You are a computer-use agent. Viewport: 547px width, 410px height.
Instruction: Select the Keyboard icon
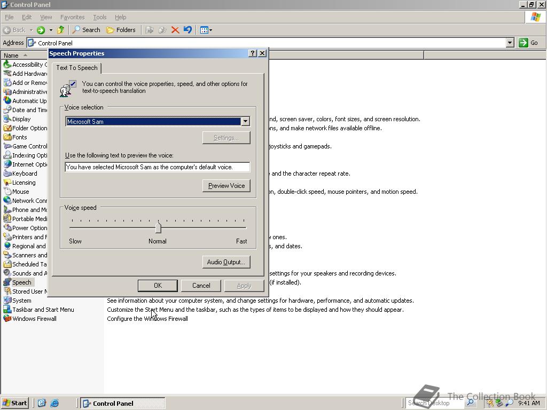coord(7,174)
